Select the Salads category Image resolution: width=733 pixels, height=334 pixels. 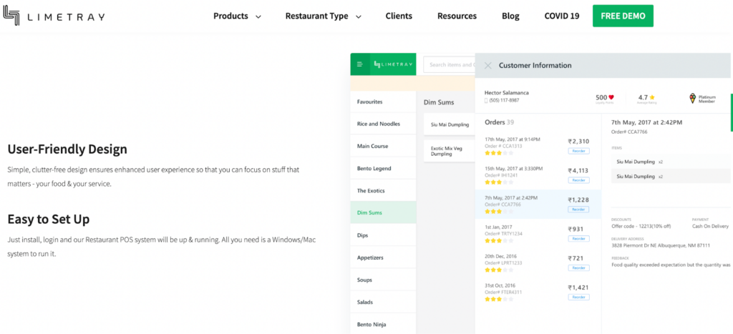coord(383,302)
